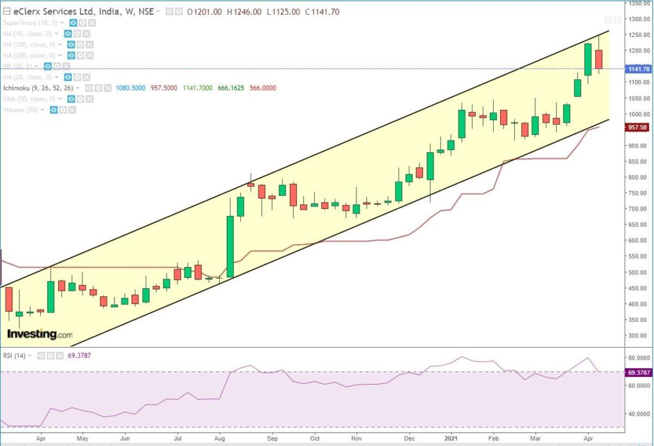Expand the MA (100, close, 0) dropdown arrow
This screenshot has height=446, width=654.
pyautogui.click(x=60, y=45)
